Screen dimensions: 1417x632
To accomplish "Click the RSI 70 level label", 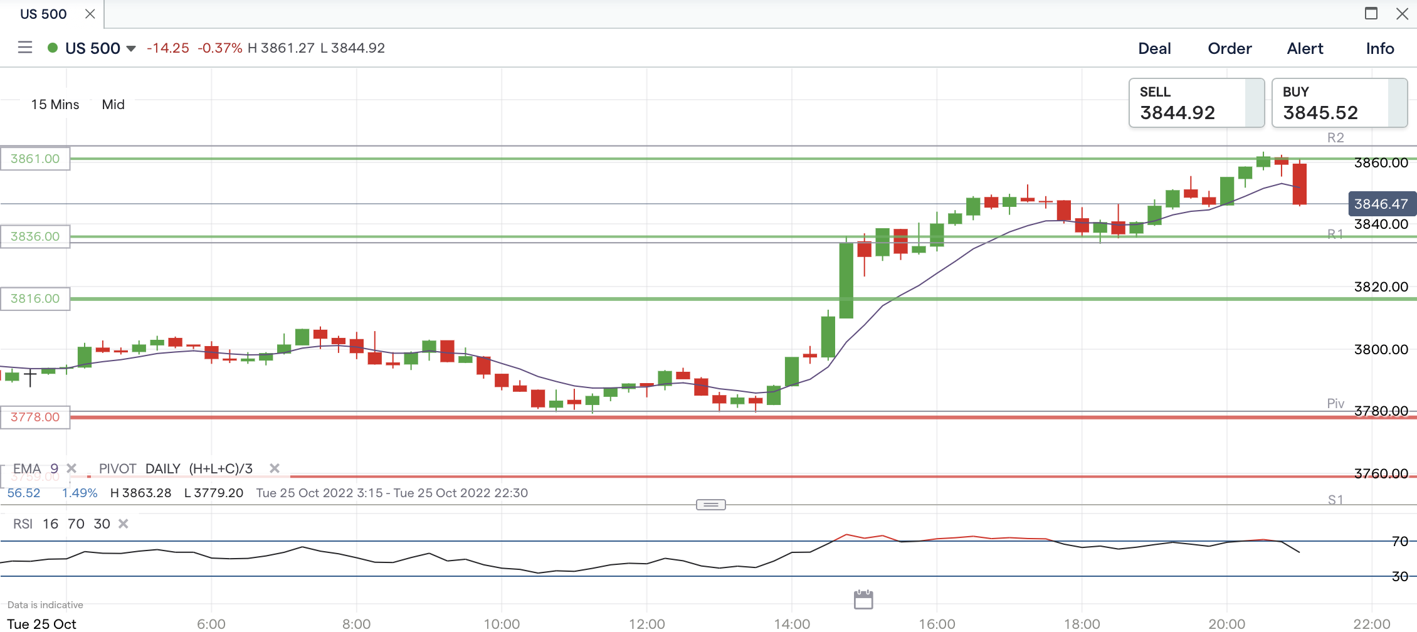I will click(x=1400, y=541).
